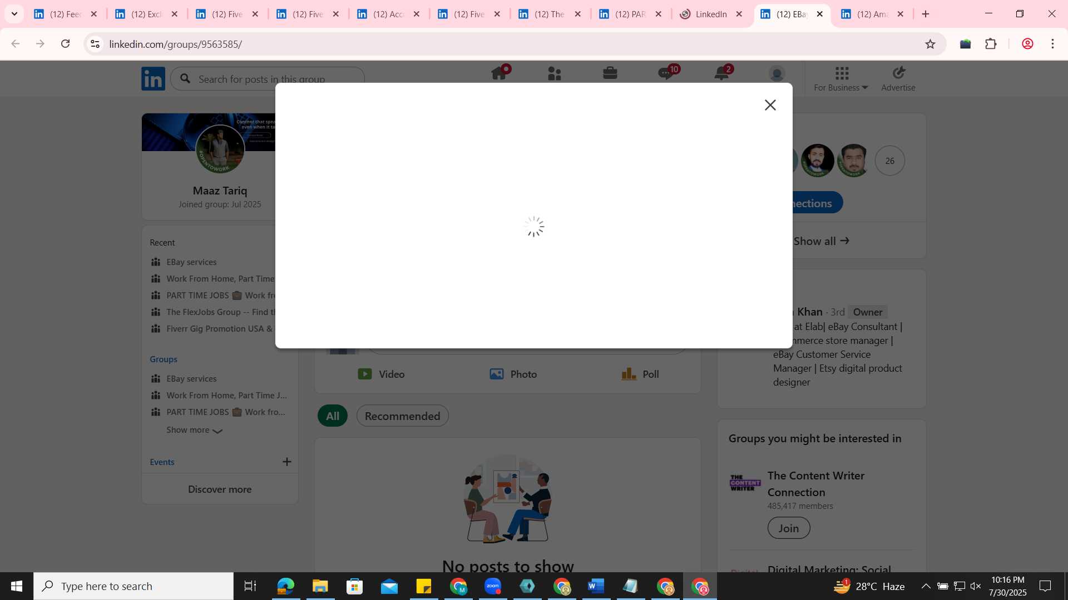Open the Events link
Screen dimensions: 1068x600
(162, 462)
